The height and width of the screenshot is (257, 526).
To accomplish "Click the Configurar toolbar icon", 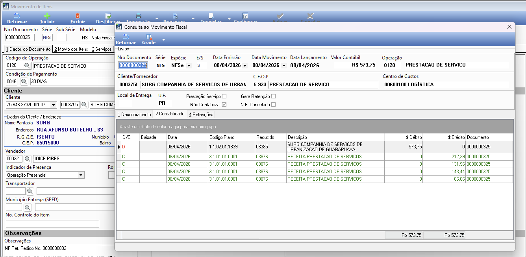I will (x=245, y=16).
